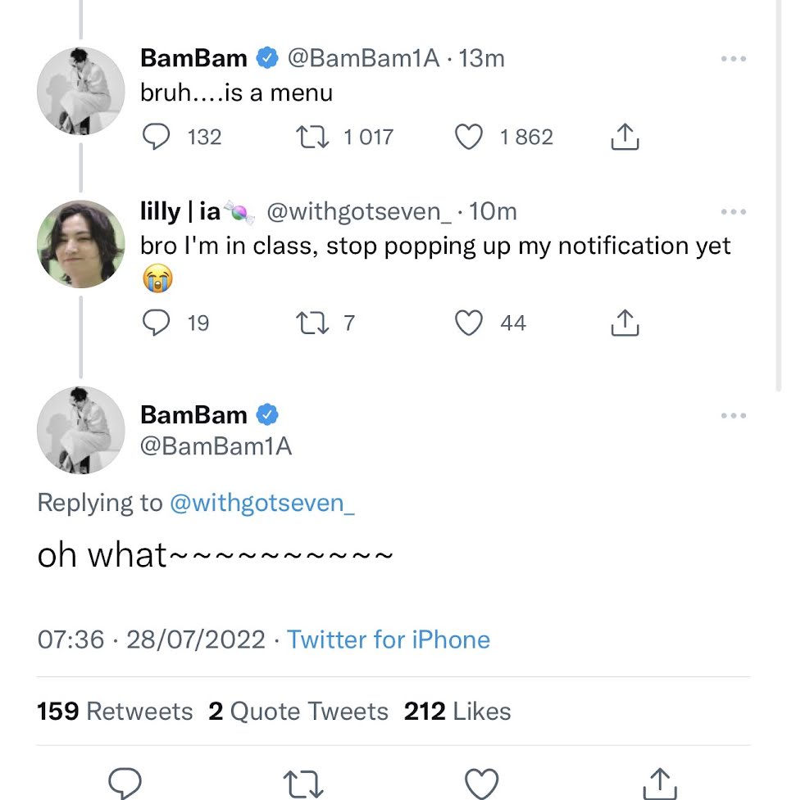Open the Twitter for iPhone link
Viewport: 787px width, 800px height.
(x=388, y=640)
